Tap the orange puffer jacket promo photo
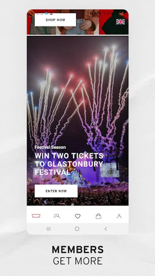This screenshot has height=276, width=155. pos(77,22)
